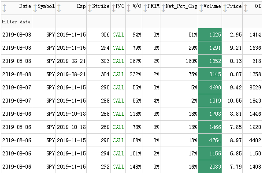Sort by Exp using its arrow icon

[59, 8]
